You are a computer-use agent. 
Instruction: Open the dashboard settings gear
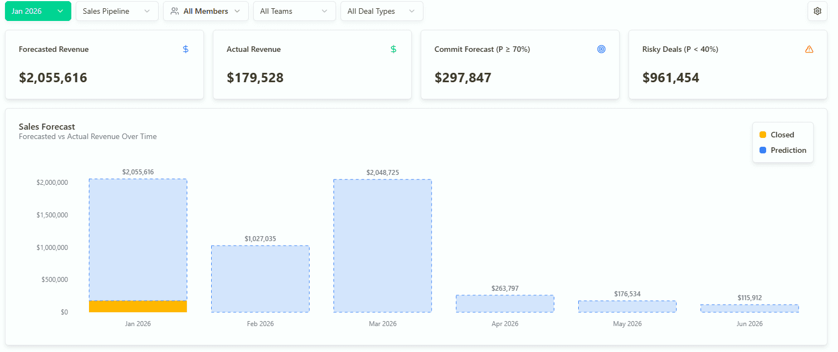817,11
